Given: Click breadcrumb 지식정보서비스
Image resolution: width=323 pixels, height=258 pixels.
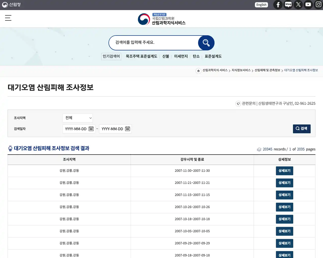Looking at the screenshot, I should coord(241,70).
